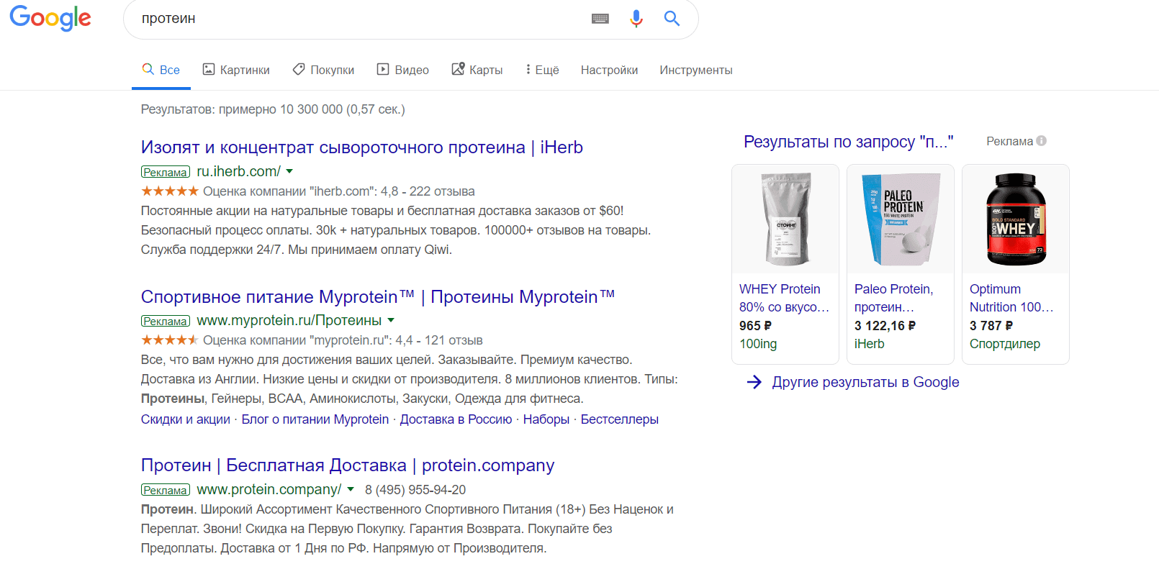Click Реклама badge beside www.protein.company
The image size is (1159, 564).
point(166,490)
